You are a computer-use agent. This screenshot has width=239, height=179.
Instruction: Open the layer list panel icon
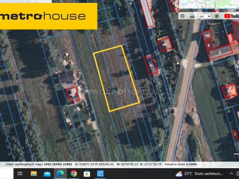tap(183, 16)
